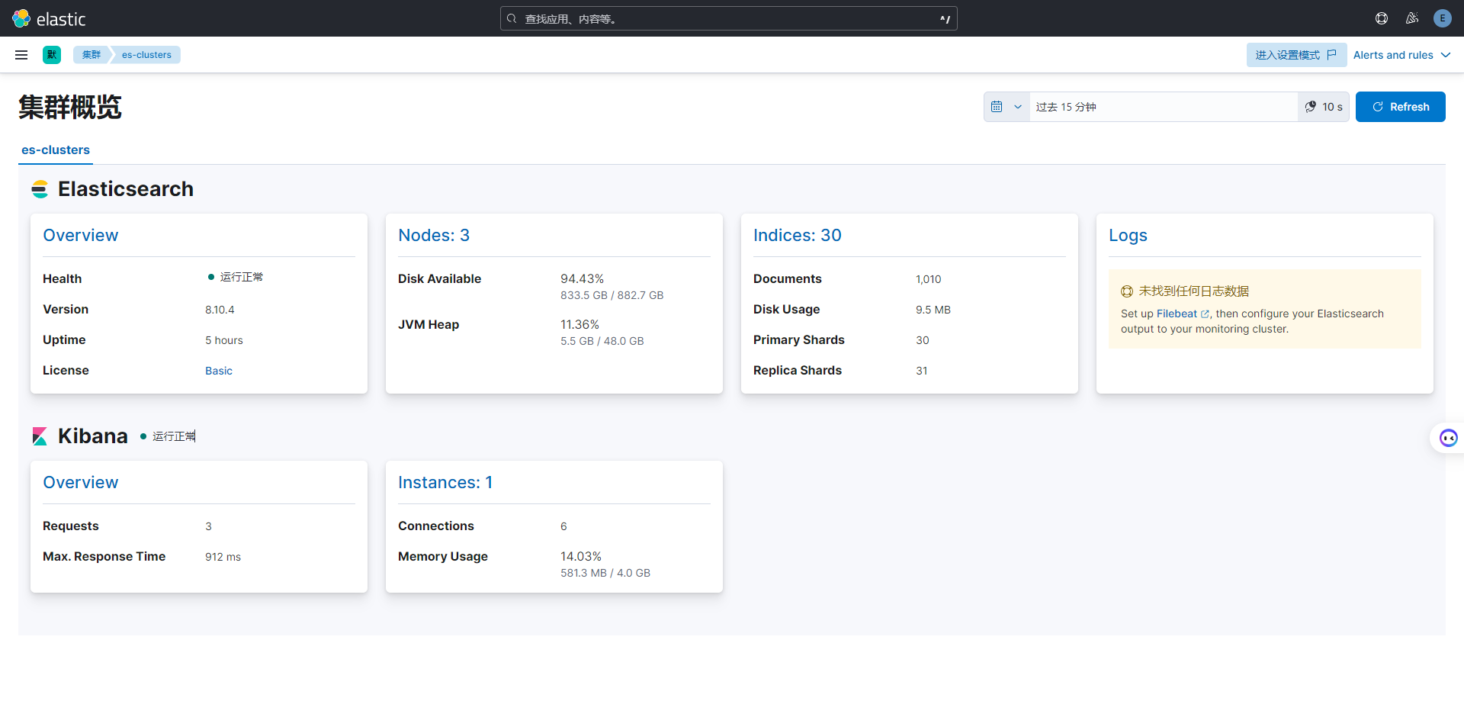The height and width of the screenshot is (701, 1464).
Task: Open the Nodes: 3 link
Action: pos(434,236)
